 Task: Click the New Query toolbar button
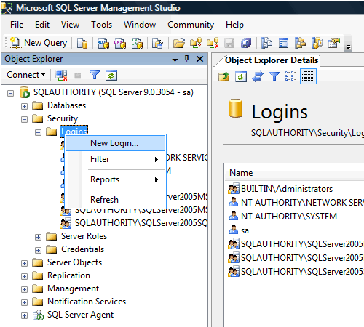pyautogui.click(x=39, y=43)
